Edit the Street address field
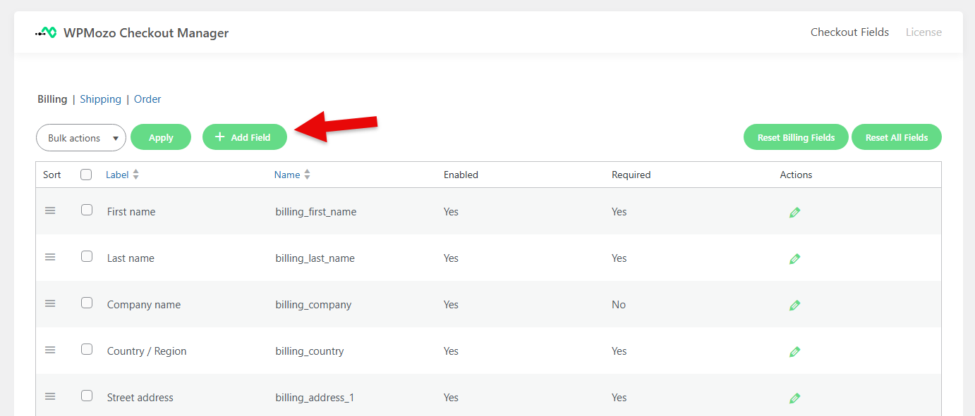 (794, 398)
